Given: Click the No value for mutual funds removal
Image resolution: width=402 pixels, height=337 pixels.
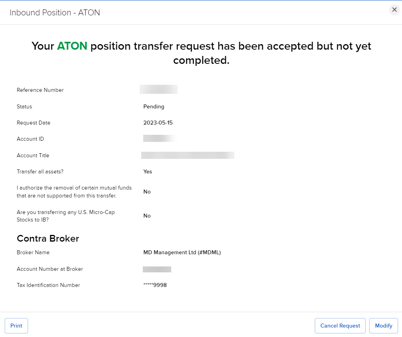Looking at the screenshot, I should [147, 192].
